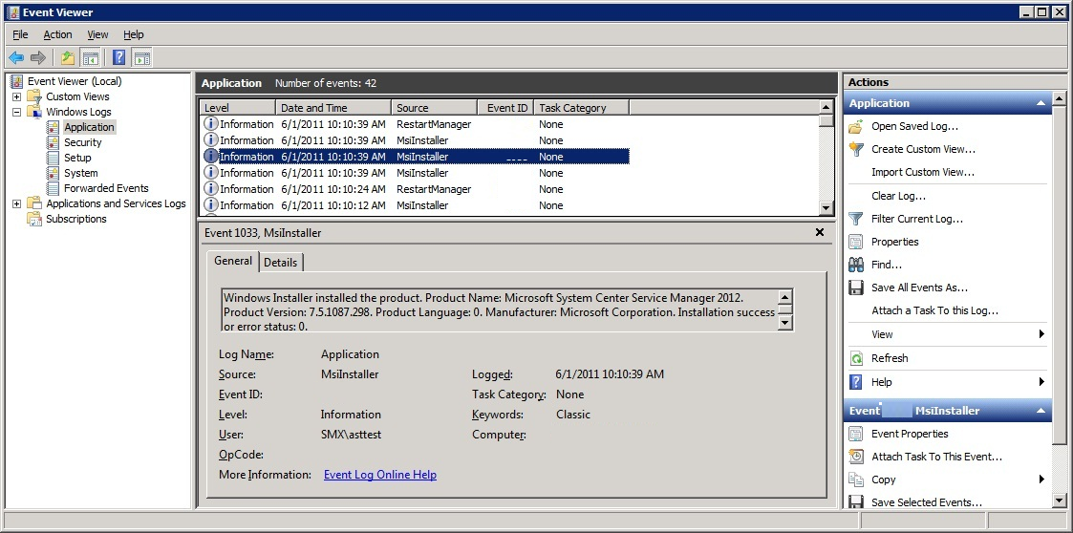Toggle the Show/Hide Console Tree icon

pyautogui.click(x=90, y=58)
